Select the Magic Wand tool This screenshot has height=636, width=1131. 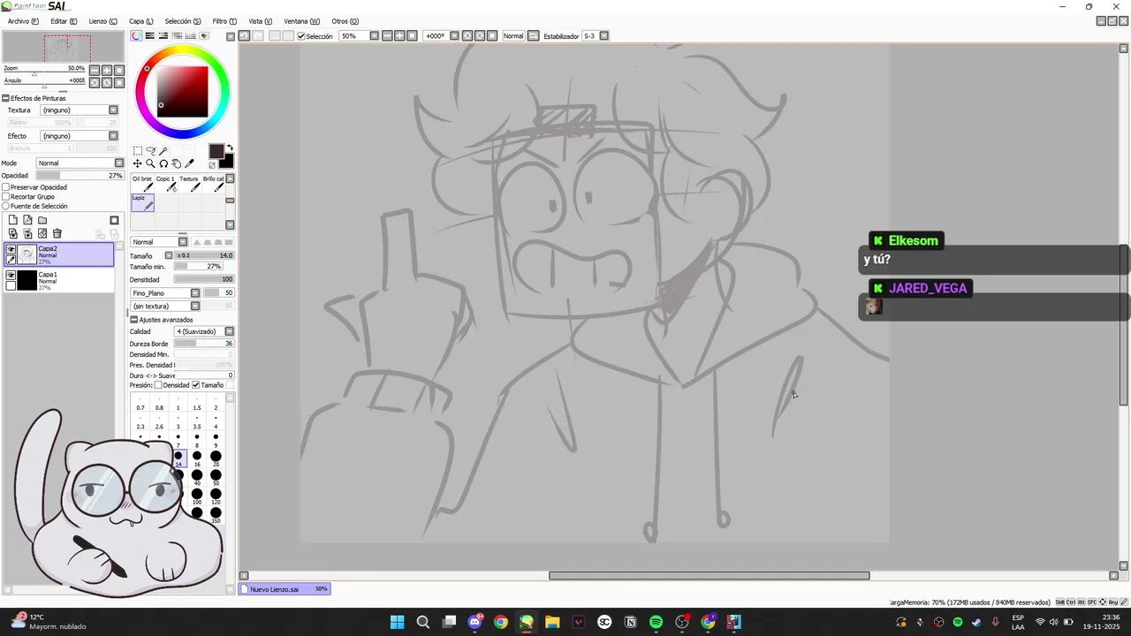coord(163,151)
